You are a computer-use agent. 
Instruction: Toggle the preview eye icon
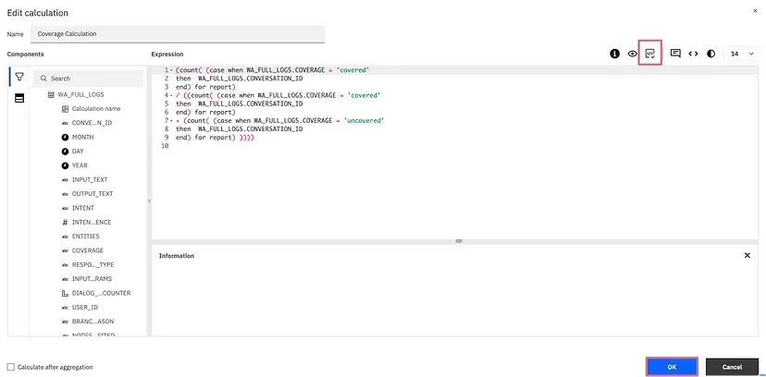click(633, 54)
